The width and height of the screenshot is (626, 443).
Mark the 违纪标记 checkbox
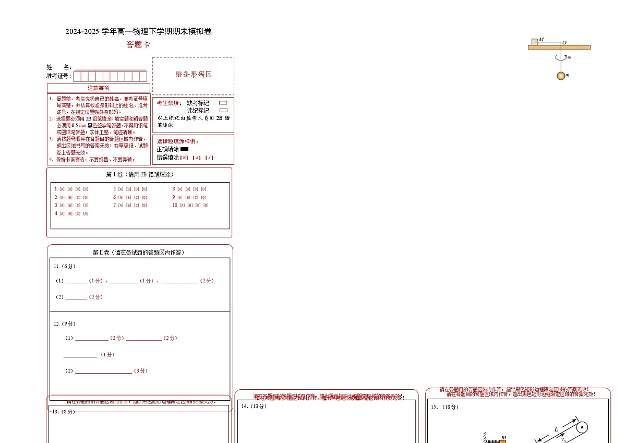(223, 111)
